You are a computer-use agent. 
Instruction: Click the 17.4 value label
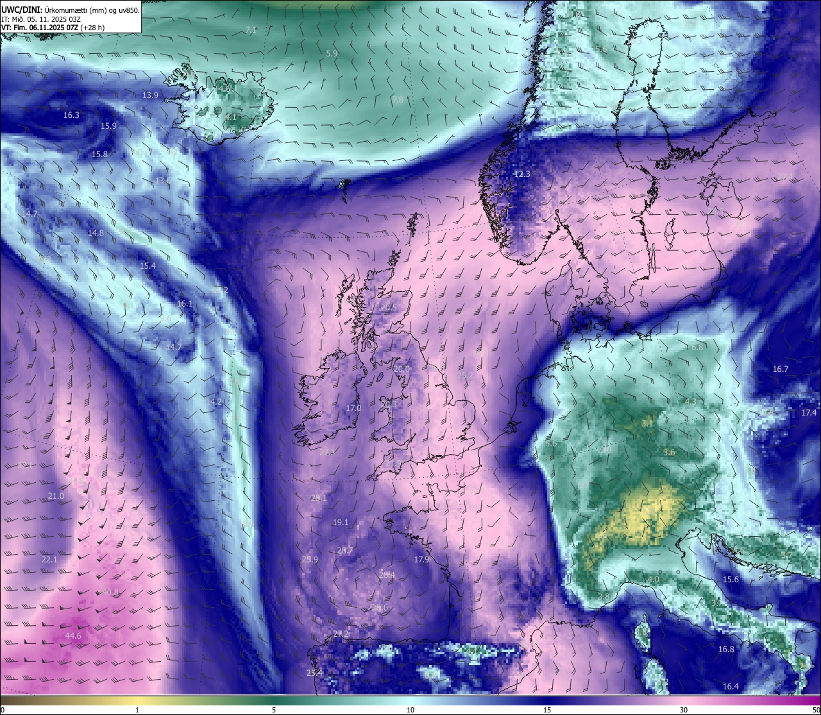(809, 413)
